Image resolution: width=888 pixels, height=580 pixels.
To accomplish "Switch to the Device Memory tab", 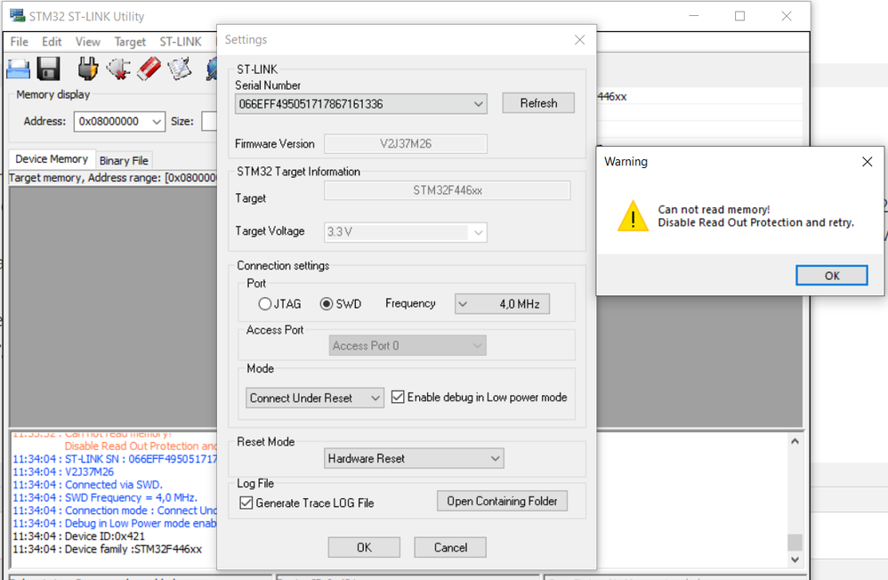I will pos(52,159).
